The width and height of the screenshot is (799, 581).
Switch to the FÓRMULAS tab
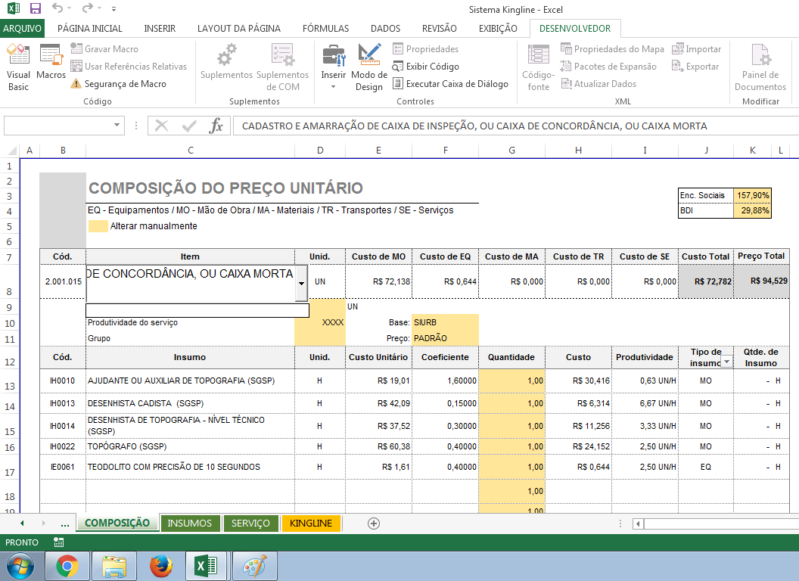(x=325, y=29)
